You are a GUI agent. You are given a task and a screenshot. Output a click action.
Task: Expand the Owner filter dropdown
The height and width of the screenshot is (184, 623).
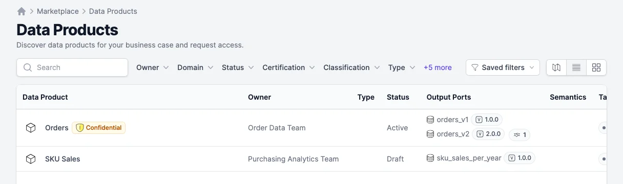pos(153,67)
